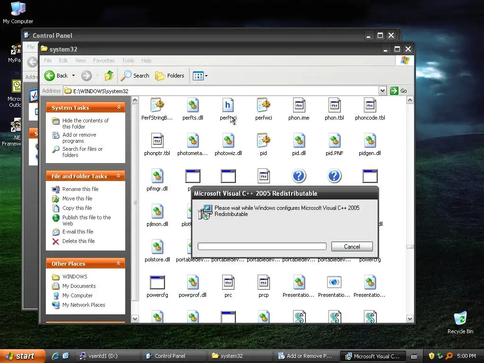
Task: Open the Address bar dropdown arrow
Action: 382,91
